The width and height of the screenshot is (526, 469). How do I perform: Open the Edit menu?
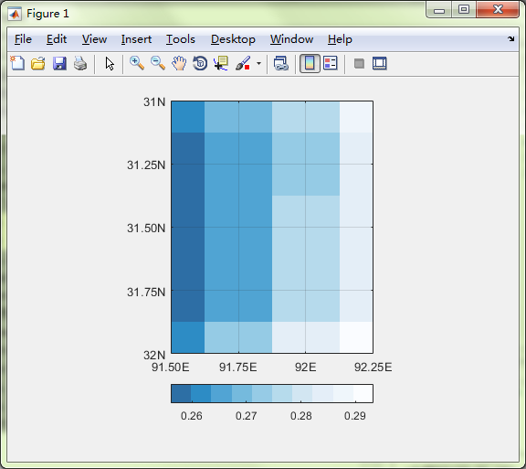57,39
